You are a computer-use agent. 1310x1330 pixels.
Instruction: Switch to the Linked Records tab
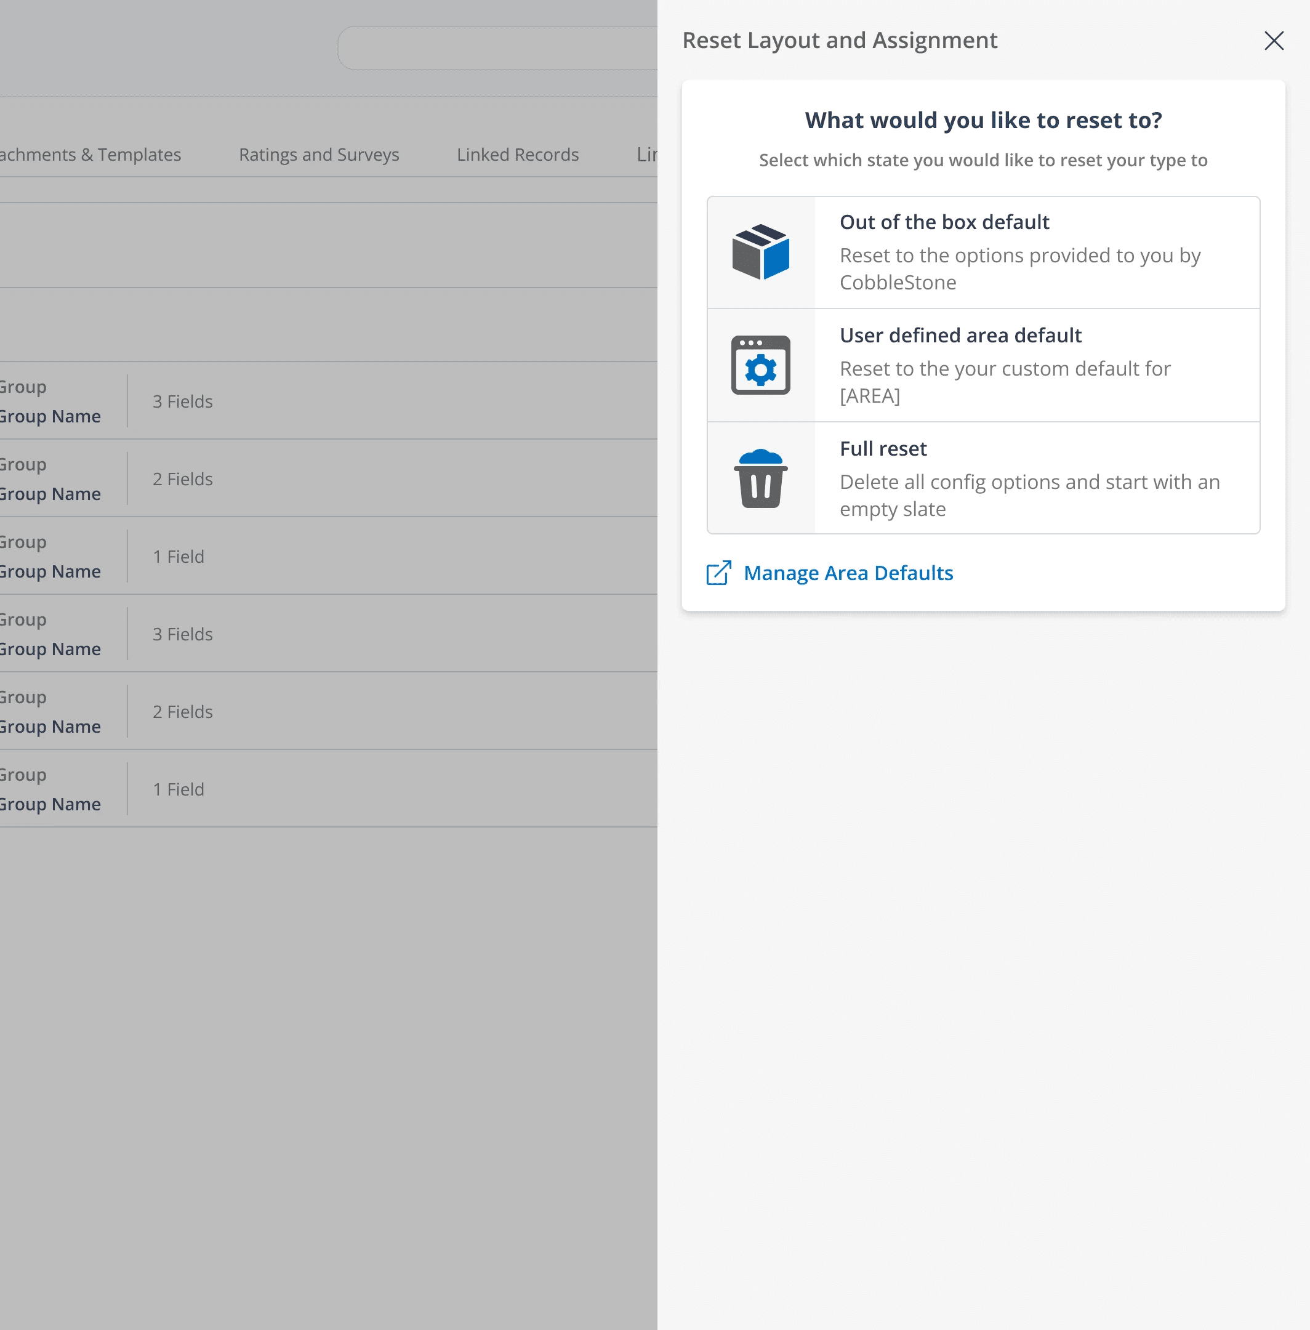[x=517, y=155]
